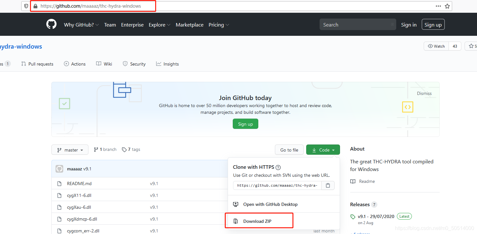
Task: Click the address bar padlock icon
Action: pyautogui.click(x=35, y=6)
